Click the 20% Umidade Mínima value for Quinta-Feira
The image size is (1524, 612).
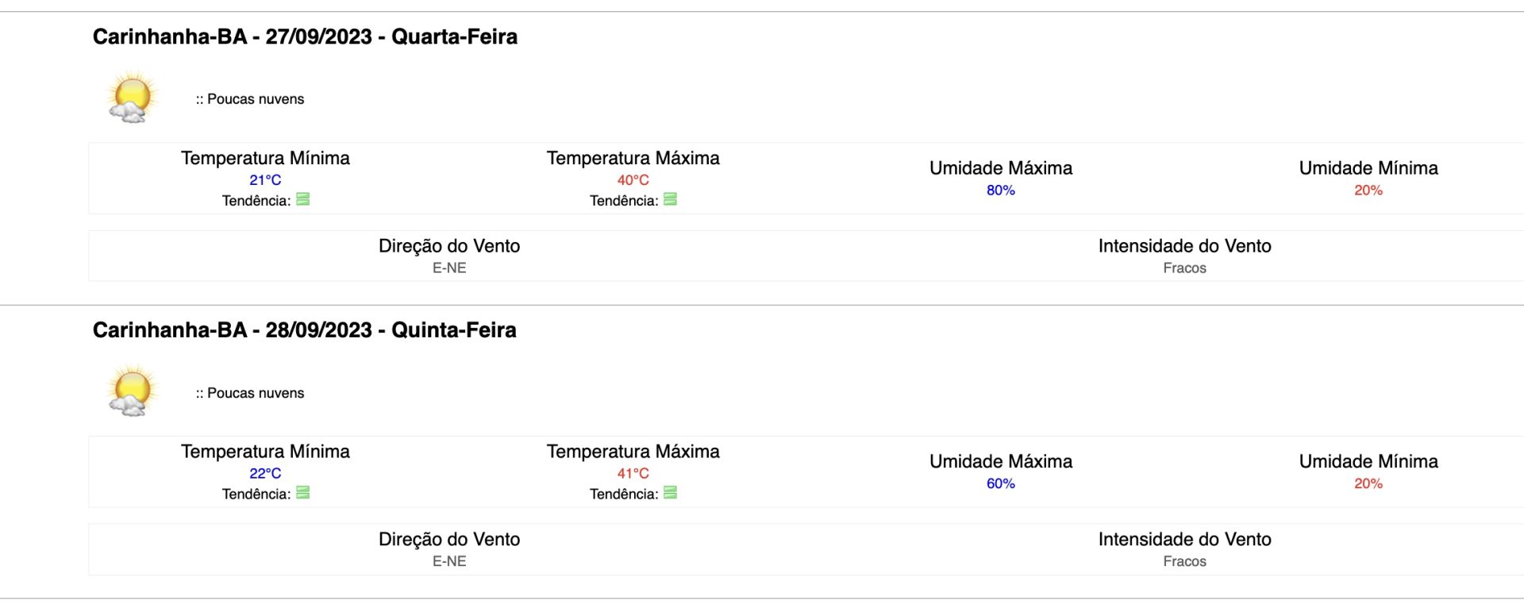click(x=1368, y=484)
